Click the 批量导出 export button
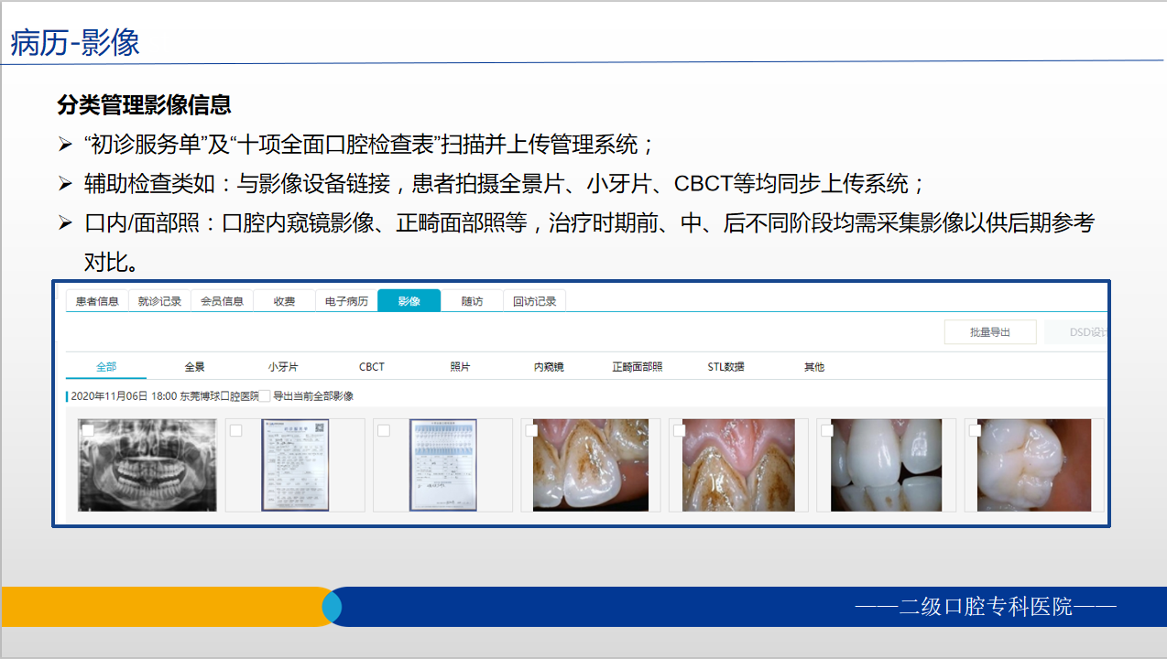Viewport: 1167px width, 659px height. click(990, 331)
